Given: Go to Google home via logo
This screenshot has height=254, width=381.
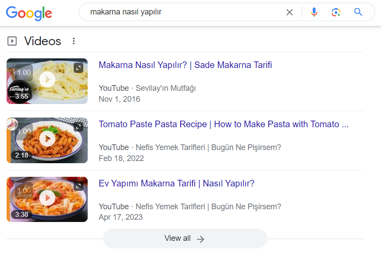Looking at the screenshot, I should [29, 13].
